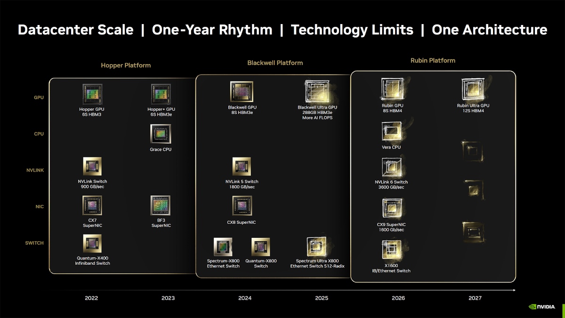This screenshot has height=318, width=565.
Task: Click the Blackwell Ultra GPU sketch
Action: (317, 91)
